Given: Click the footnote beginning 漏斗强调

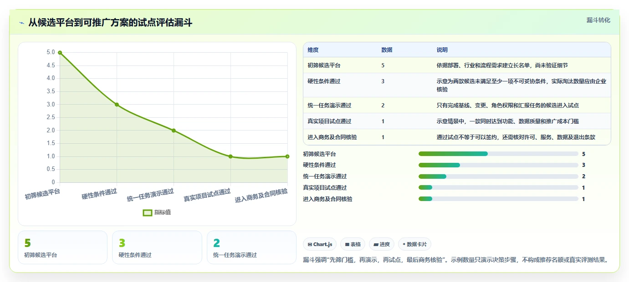Looking at the screenshot, I should click(456, 260).
